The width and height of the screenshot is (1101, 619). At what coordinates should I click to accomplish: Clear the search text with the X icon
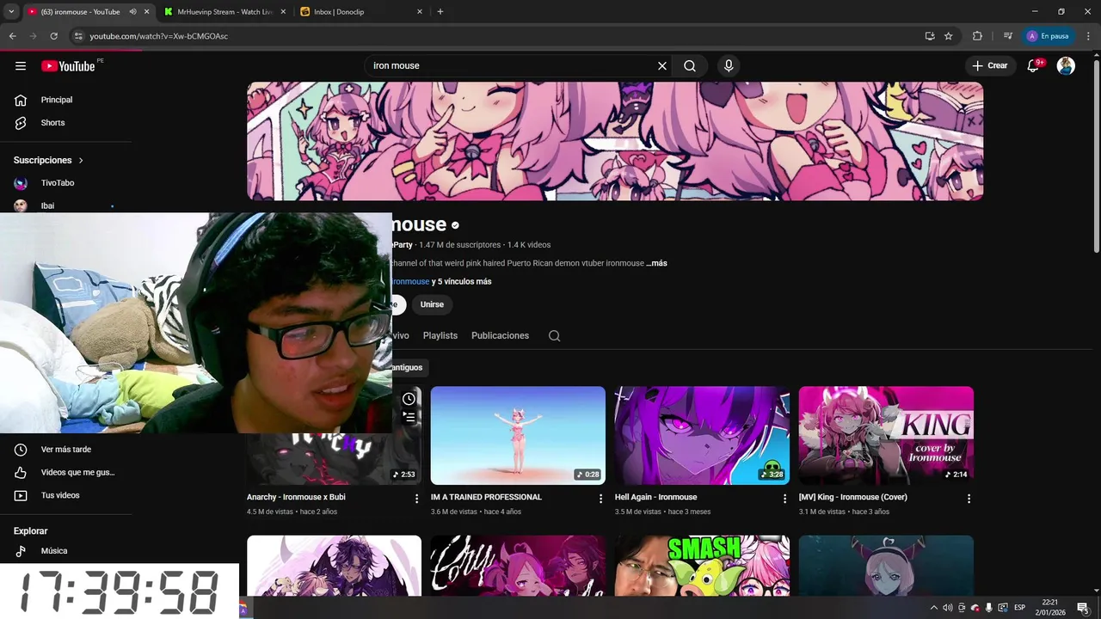pos(662,66)
